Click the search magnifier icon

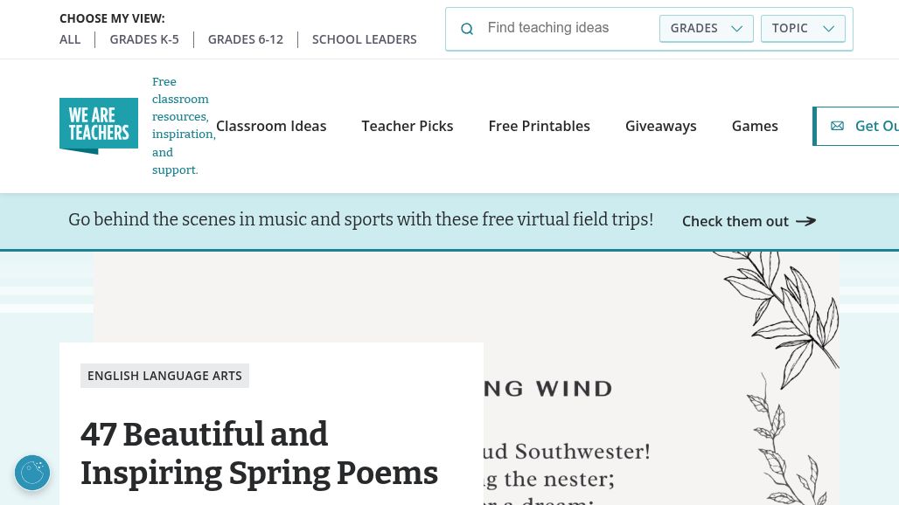(467, 29)
